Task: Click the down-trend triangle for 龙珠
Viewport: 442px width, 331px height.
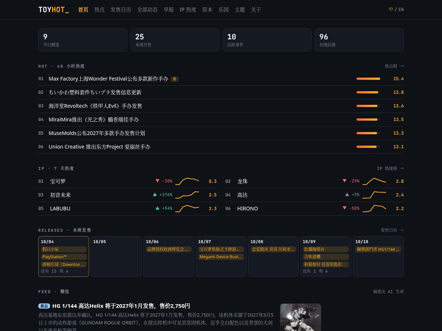Action: [x=345, y=181]
